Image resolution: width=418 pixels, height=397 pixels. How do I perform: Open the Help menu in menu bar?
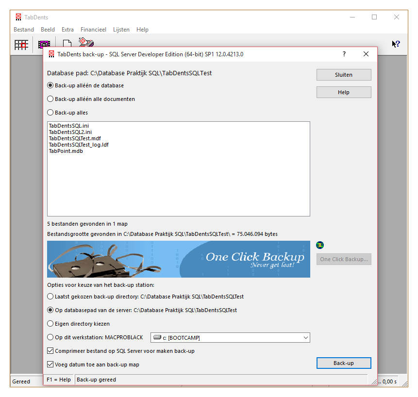[142, 30]
